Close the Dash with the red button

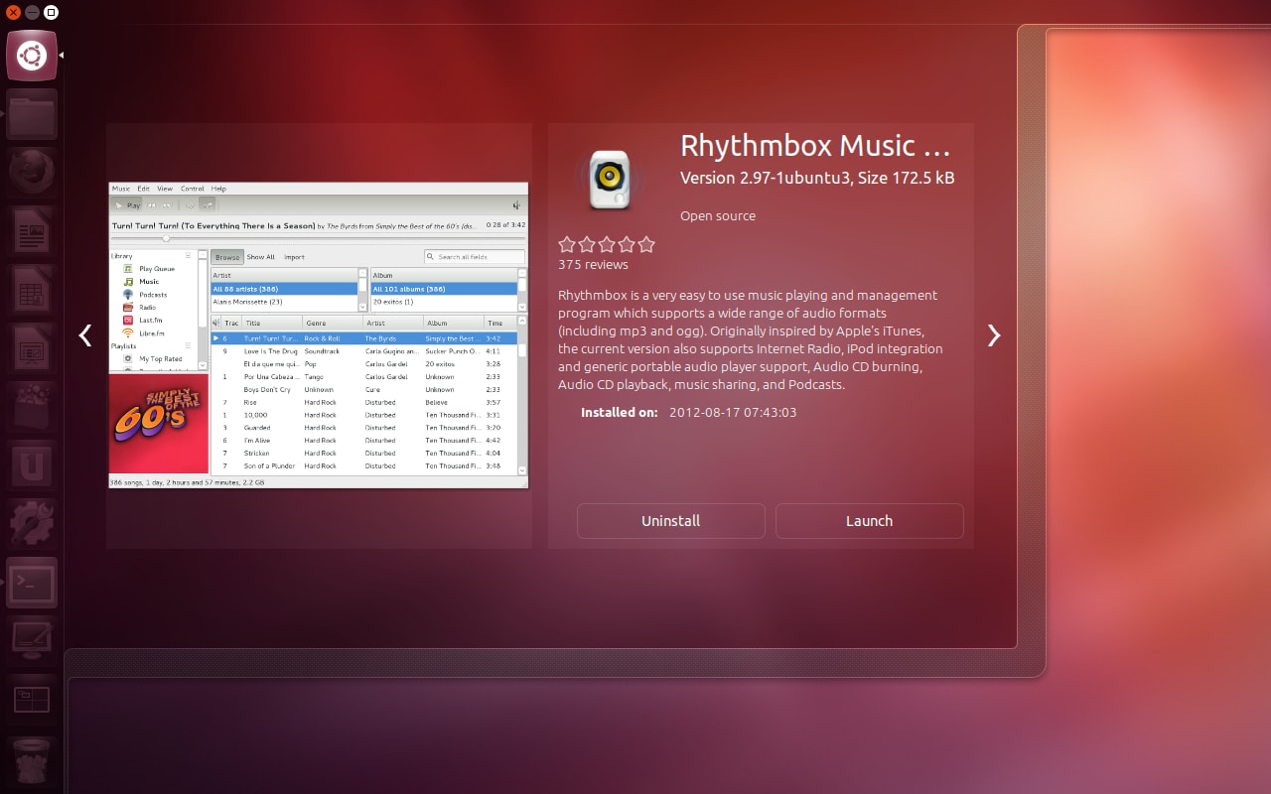[x=13, y=13]
